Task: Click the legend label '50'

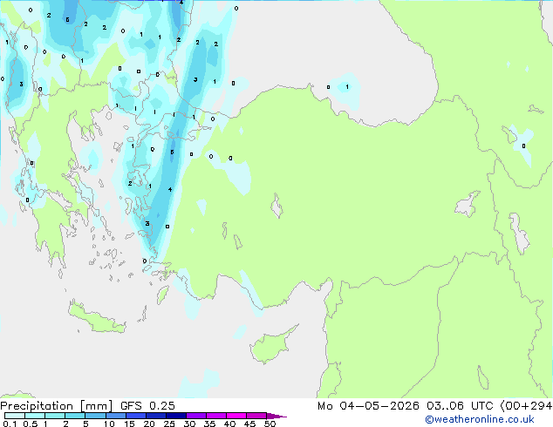Action: click(270, 424)
